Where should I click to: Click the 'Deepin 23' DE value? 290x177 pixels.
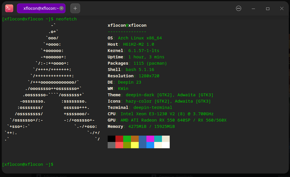129,82
